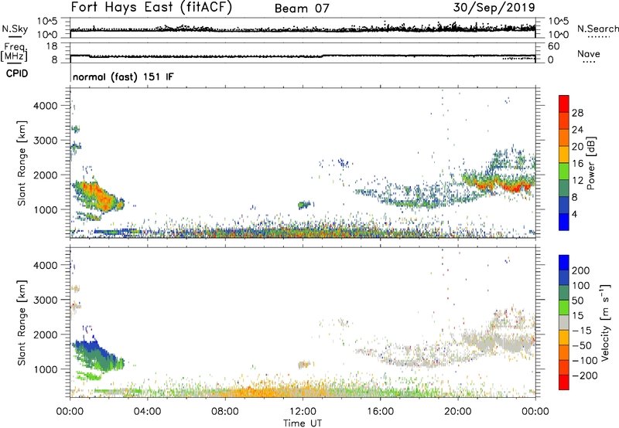Click the '-15' label on the Velocity colorbar
This screenshot has width=619, height=428.
pyautogui.click(x=582, y=330)
